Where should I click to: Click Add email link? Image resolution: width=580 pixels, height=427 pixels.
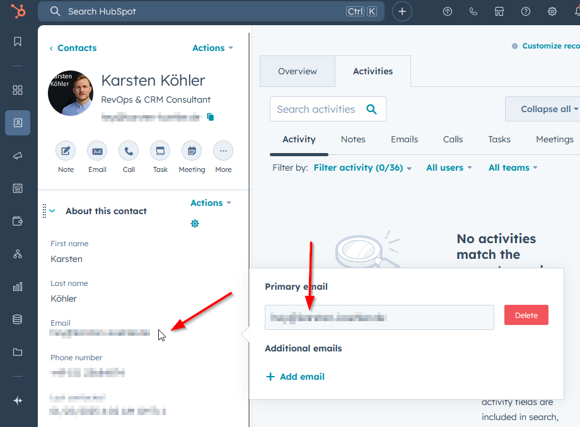pyautogui.click(x=295, y=377)
